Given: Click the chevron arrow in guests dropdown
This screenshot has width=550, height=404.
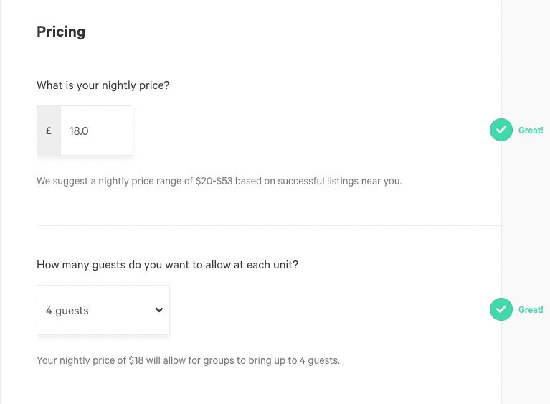Looking at the screenshot, I should [x=159, y=310].
